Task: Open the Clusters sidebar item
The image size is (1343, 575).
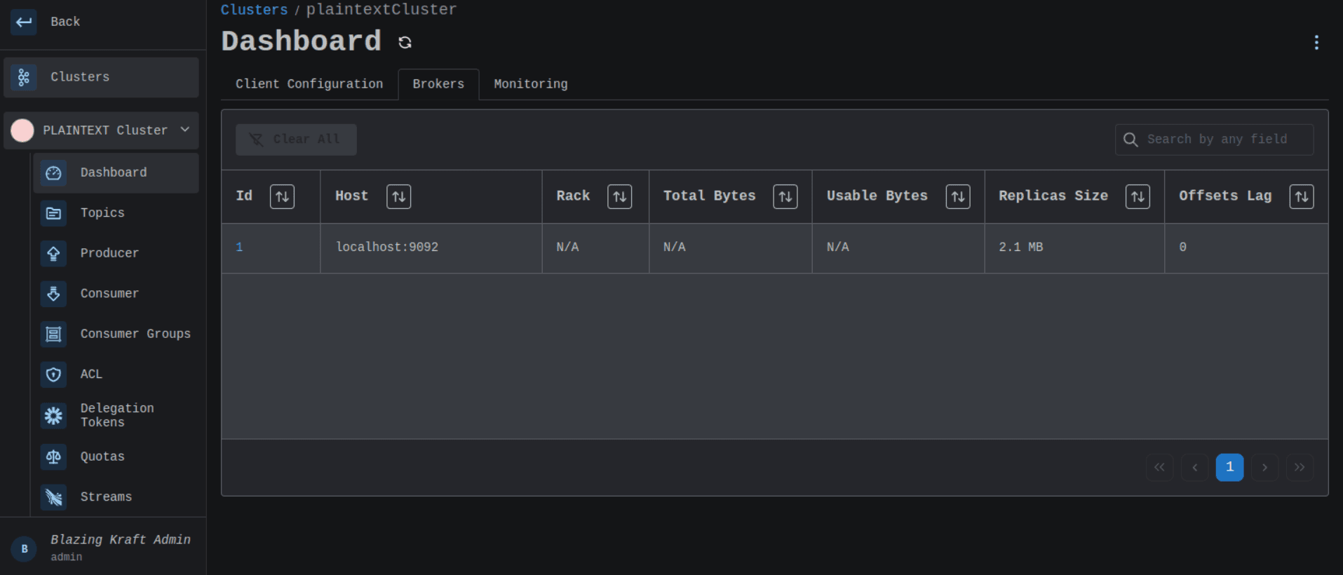Action: 101,77
